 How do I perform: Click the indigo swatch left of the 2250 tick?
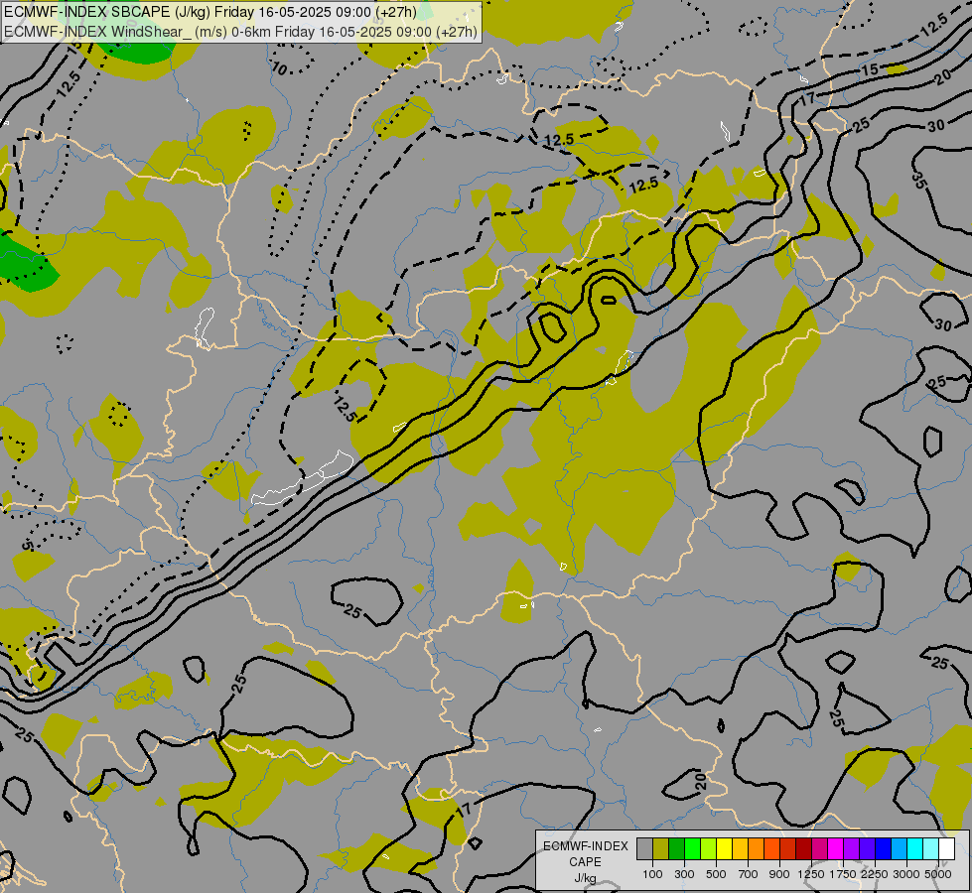867,848
